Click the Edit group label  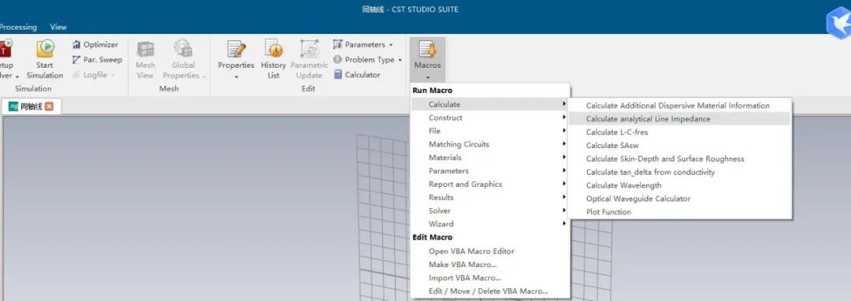pyautogui.click(x=308, y=88)
